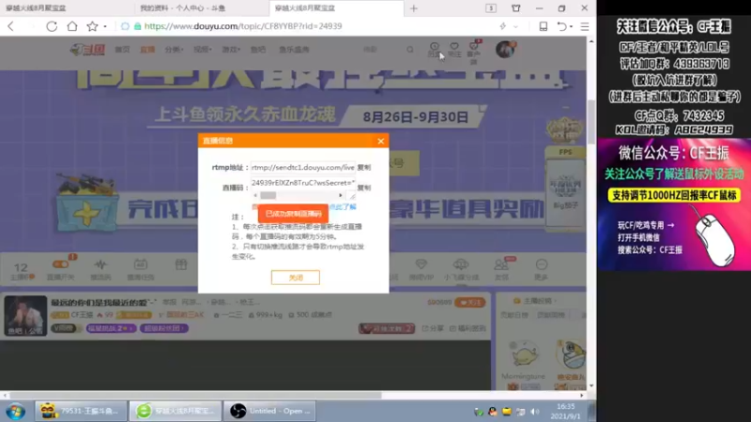Expand the 视频 navigation dropdown
This screenshot has height=422, width=751.
pyautogui.click(x=202, y=50)
